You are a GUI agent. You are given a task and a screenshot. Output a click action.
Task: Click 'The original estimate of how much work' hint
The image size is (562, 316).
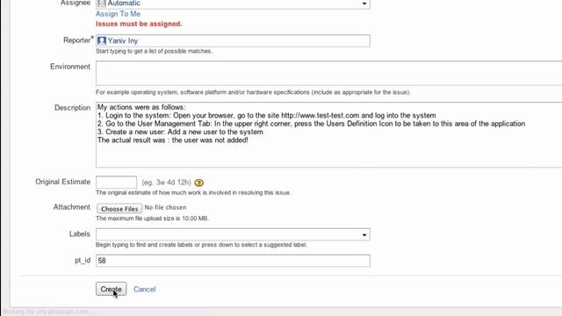193,192
